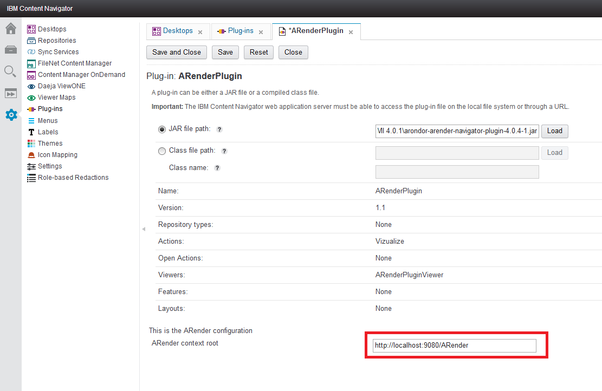Switch to the Desktops tab
The width and height of the screenshot is (602, 391).
click(x=178, y=31)
